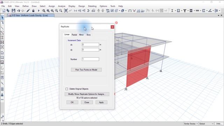
Task: Open the Global coordinate system dropdown
Action: 206,124
